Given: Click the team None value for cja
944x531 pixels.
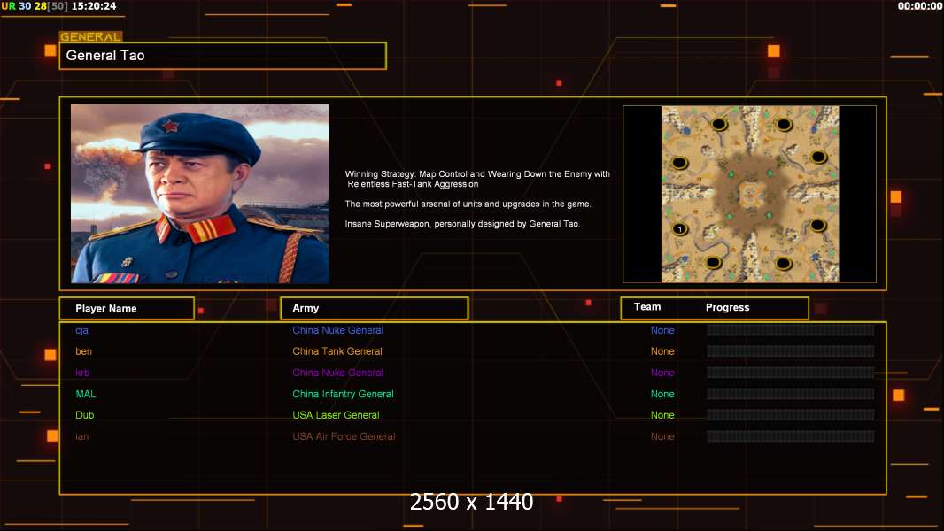Looking at the screenshot, I should coord(662,330).
